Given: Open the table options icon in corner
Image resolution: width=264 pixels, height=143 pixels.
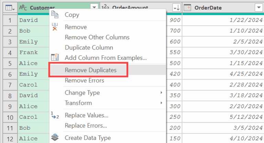Looking at the screenshot, I should (10, 8).
